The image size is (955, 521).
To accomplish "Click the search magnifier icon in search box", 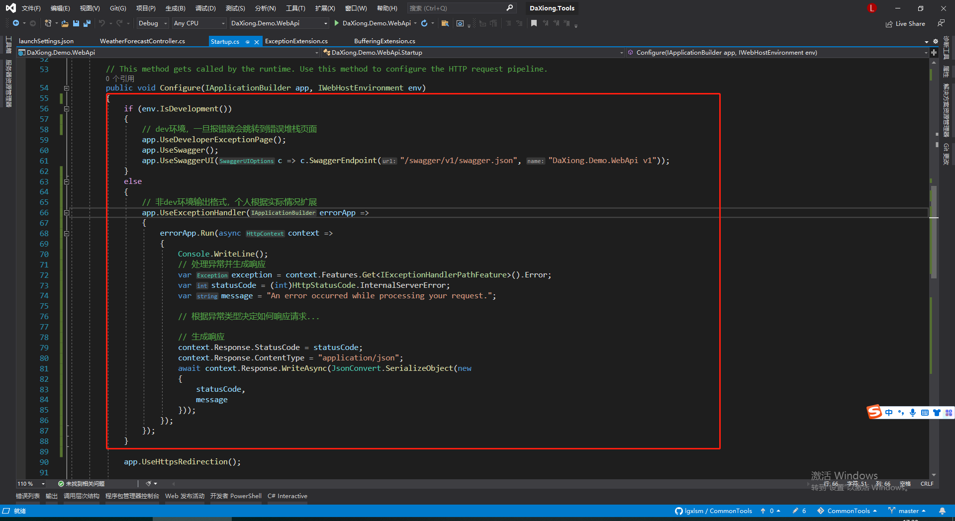I will pos(509,8).
